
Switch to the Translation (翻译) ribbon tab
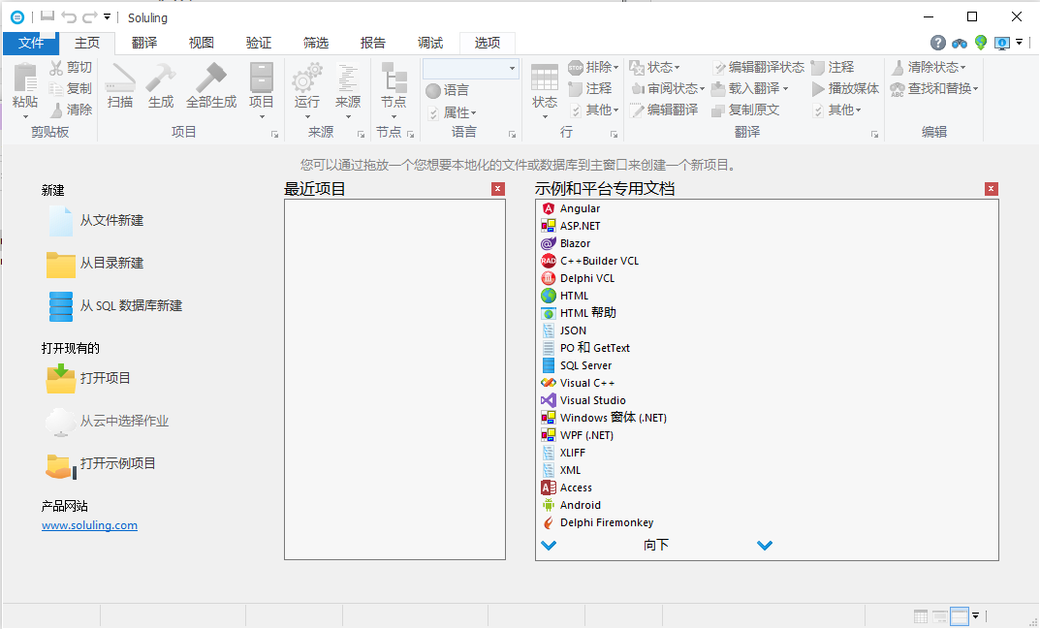point(144,43)
